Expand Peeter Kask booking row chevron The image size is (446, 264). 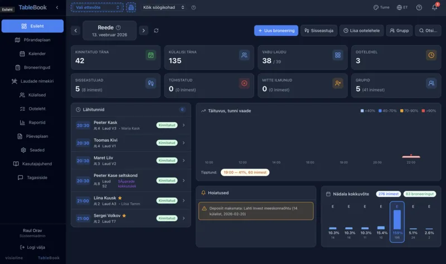(184, 125)
